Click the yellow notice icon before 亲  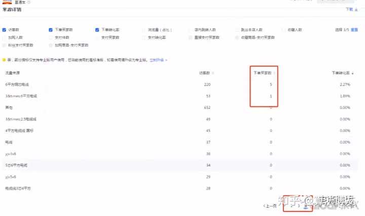coord(4,60)
